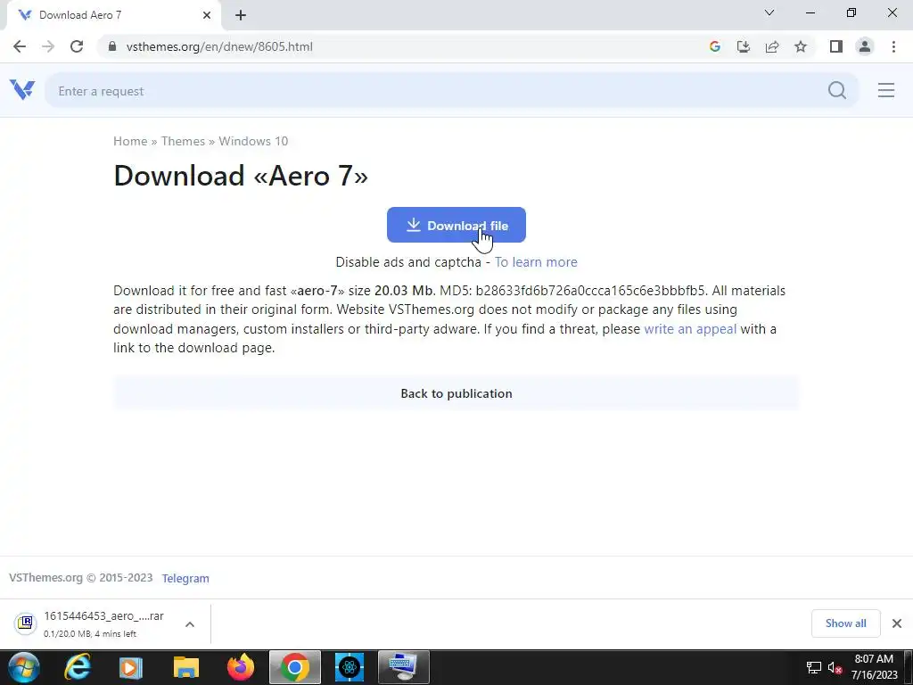913x685 pixels.
Task: Click the VSThemes logo
Action: point(22,90)
